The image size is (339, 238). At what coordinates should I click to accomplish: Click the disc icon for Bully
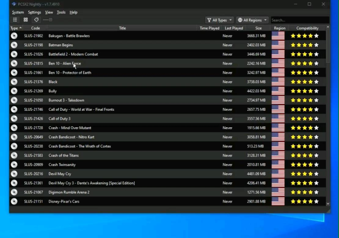tap(14, 91)
